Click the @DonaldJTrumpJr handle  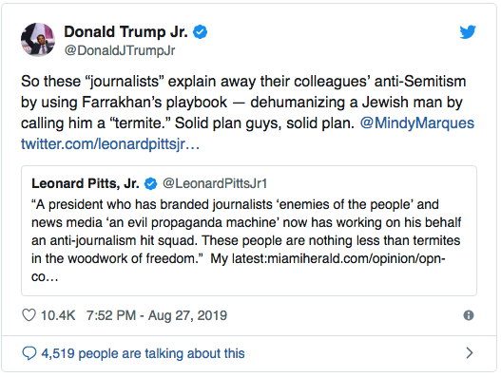coord(120,50)
